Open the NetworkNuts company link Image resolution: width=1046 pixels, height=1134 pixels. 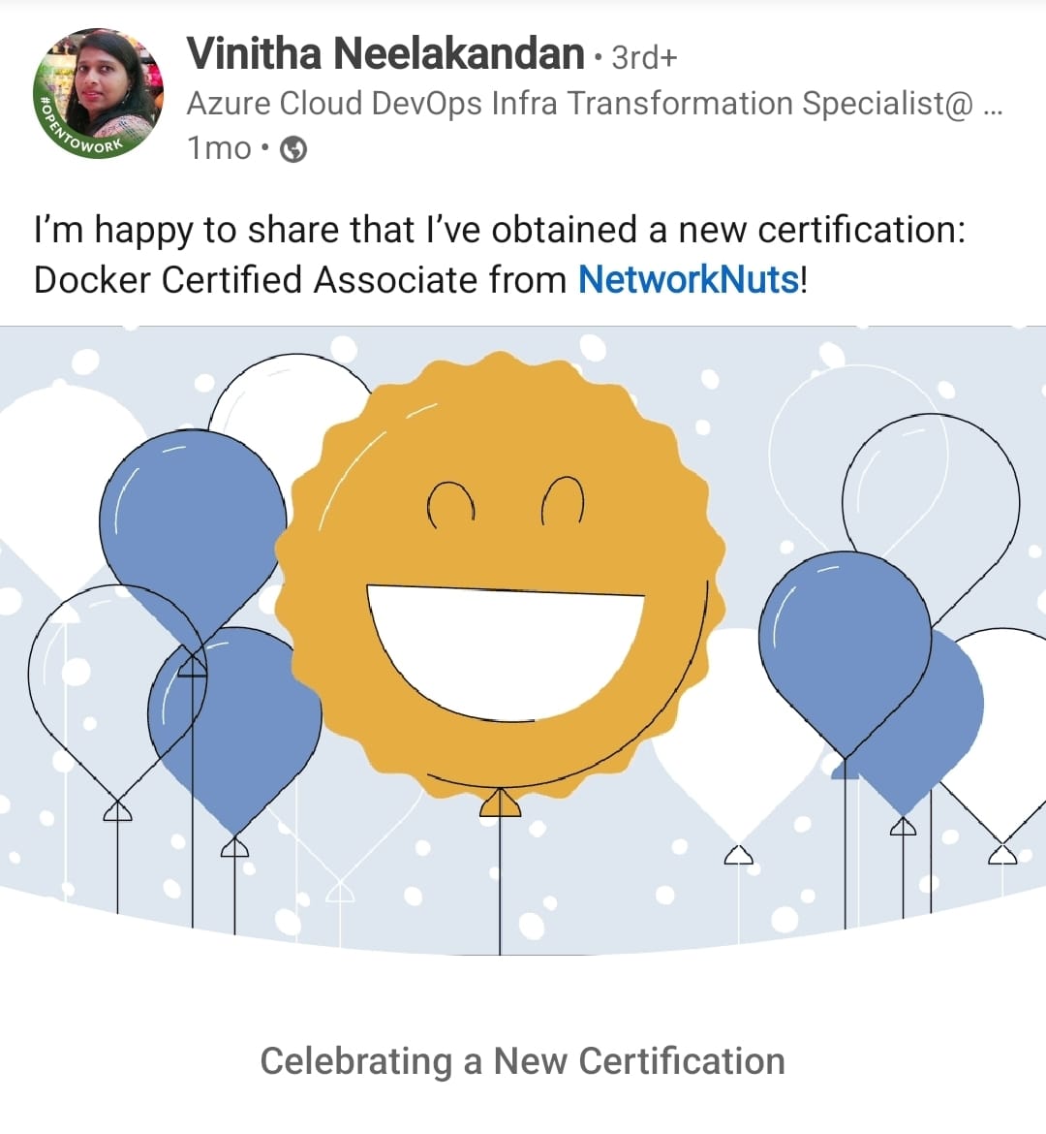[690, 279]
